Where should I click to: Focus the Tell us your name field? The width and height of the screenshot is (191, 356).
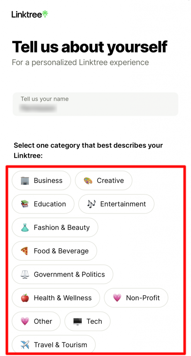[95, 104]
